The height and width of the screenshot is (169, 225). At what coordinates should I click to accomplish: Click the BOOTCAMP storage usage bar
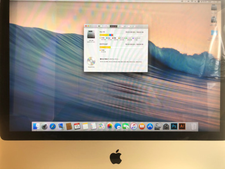(121, 47)
